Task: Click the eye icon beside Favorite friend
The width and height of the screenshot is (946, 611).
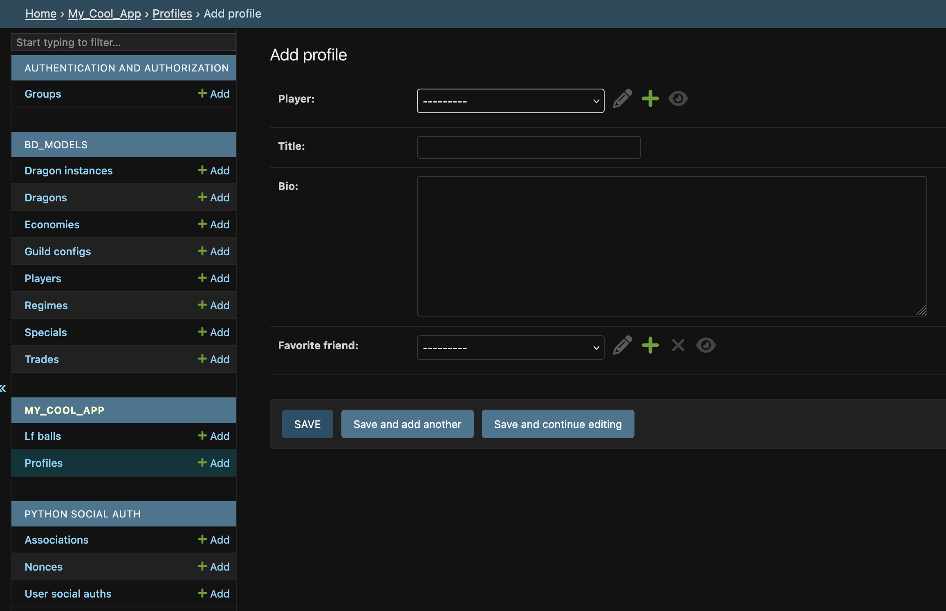Action: (x=706, y=346)
